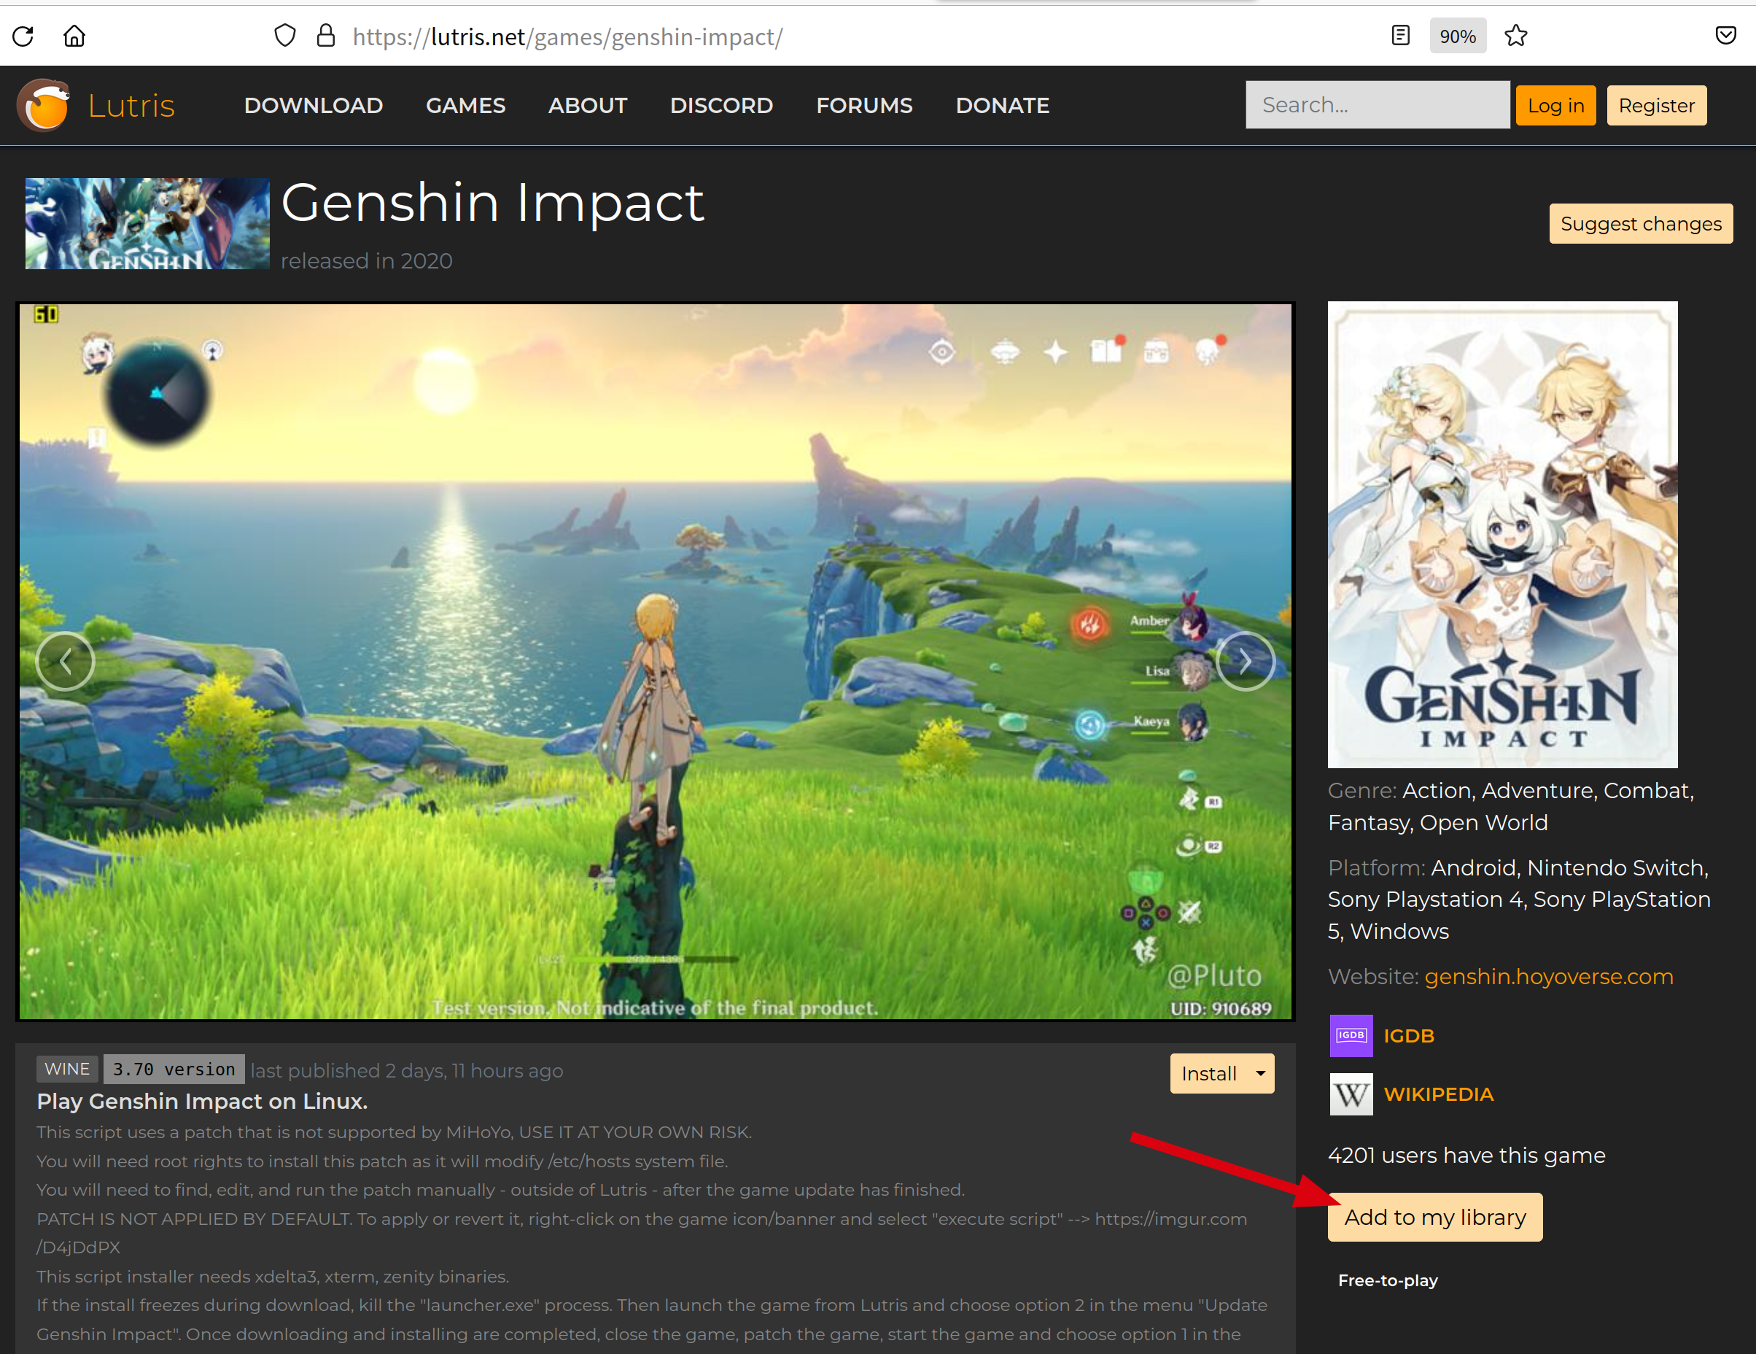The height and width of the screenshot is (1354, 1756).
Task: Open the DOWNLOAD menu item
Action: [x=314, y=105]
